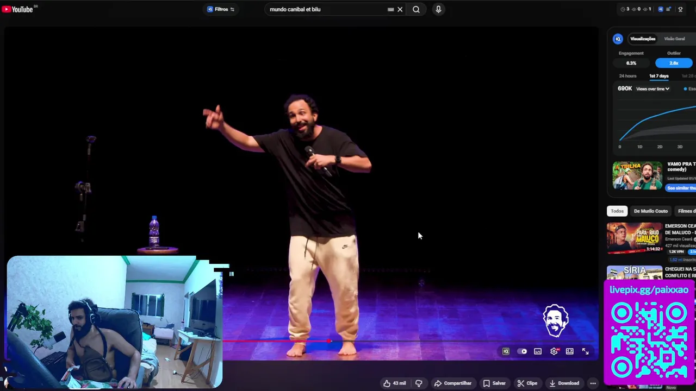Save video with the Salvar button
The width and height of the screenshot is (696, 391).
[494, 383]
